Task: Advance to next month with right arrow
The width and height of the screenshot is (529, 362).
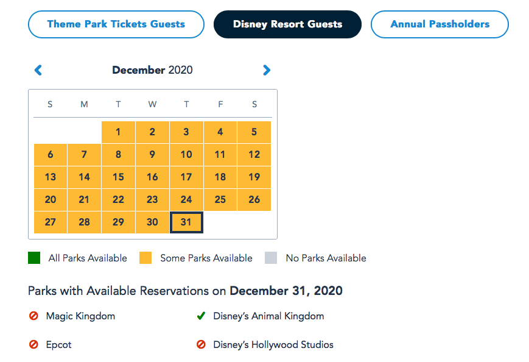Action: coord(266,70)
